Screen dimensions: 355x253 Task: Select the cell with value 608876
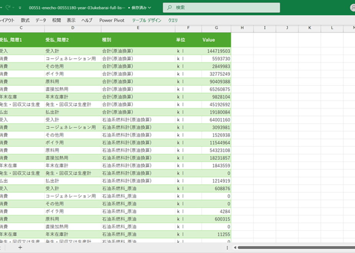tap(216, 188)
